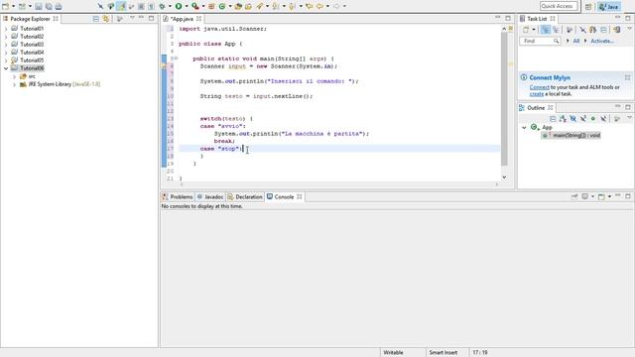
Task: Select main(String[]) : void in Outline
Action: coord(572,135)
